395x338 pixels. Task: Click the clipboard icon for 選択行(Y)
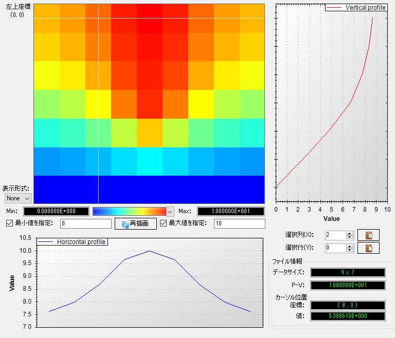tap(369, 248)
